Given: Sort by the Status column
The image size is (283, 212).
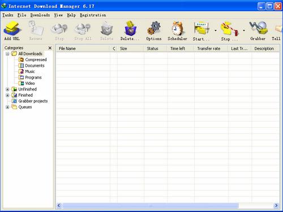Looking at the screenshot, I should coord(156,49).
